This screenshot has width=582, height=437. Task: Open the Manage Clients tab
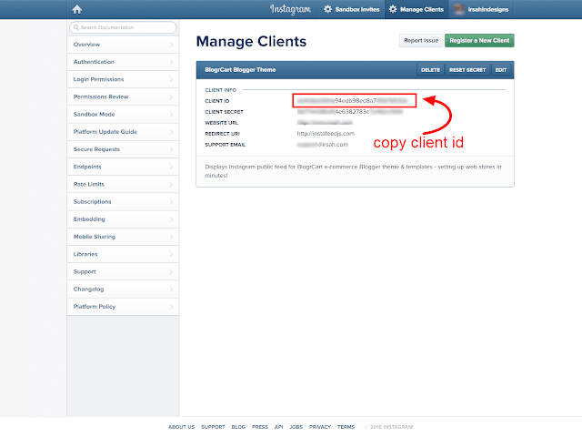(x=416, y=9)
